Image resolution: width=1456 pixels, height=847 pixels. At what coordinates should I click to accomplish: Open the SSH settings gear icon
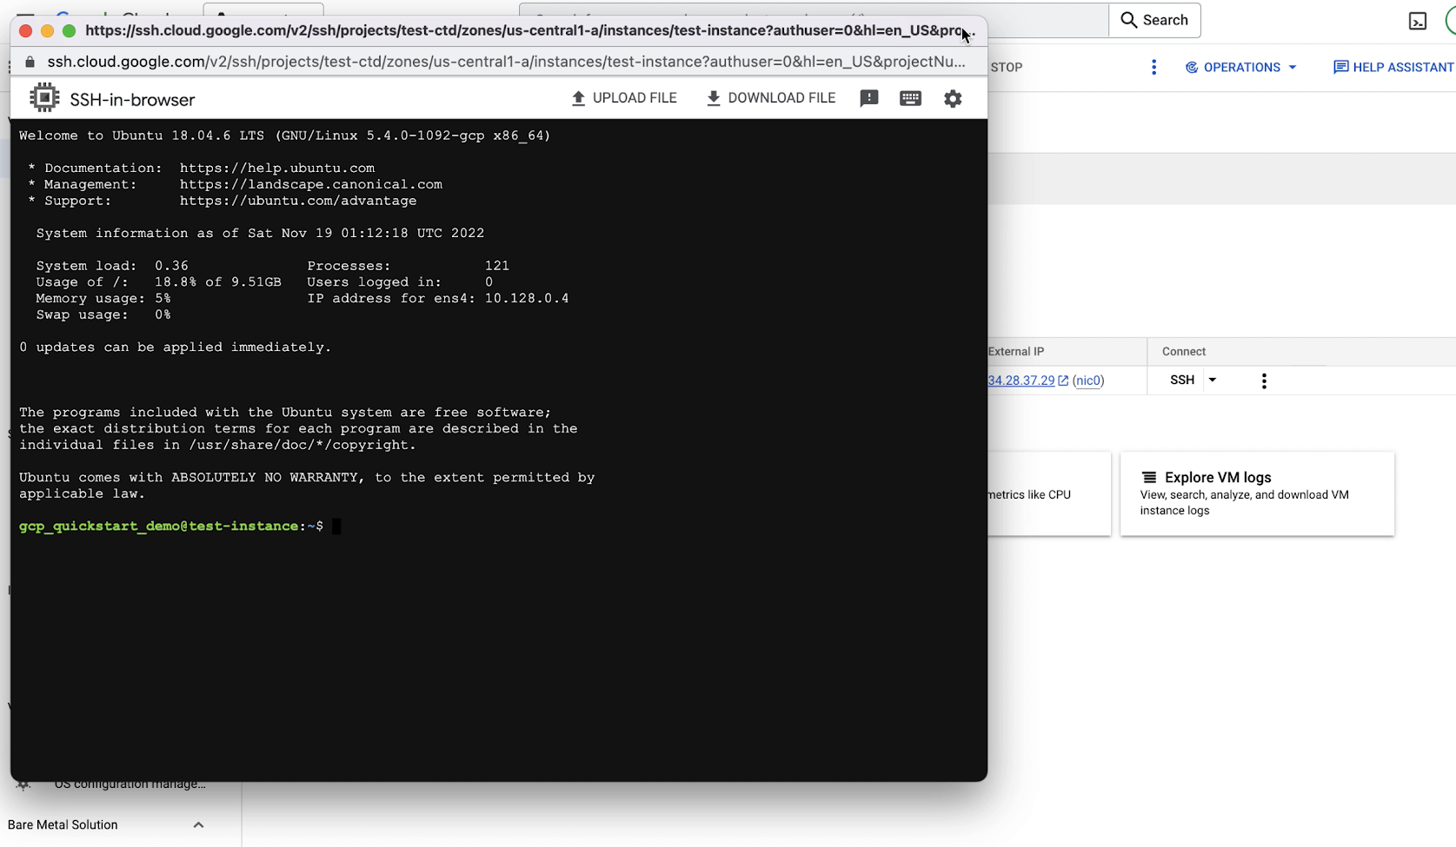click(953, 98)
